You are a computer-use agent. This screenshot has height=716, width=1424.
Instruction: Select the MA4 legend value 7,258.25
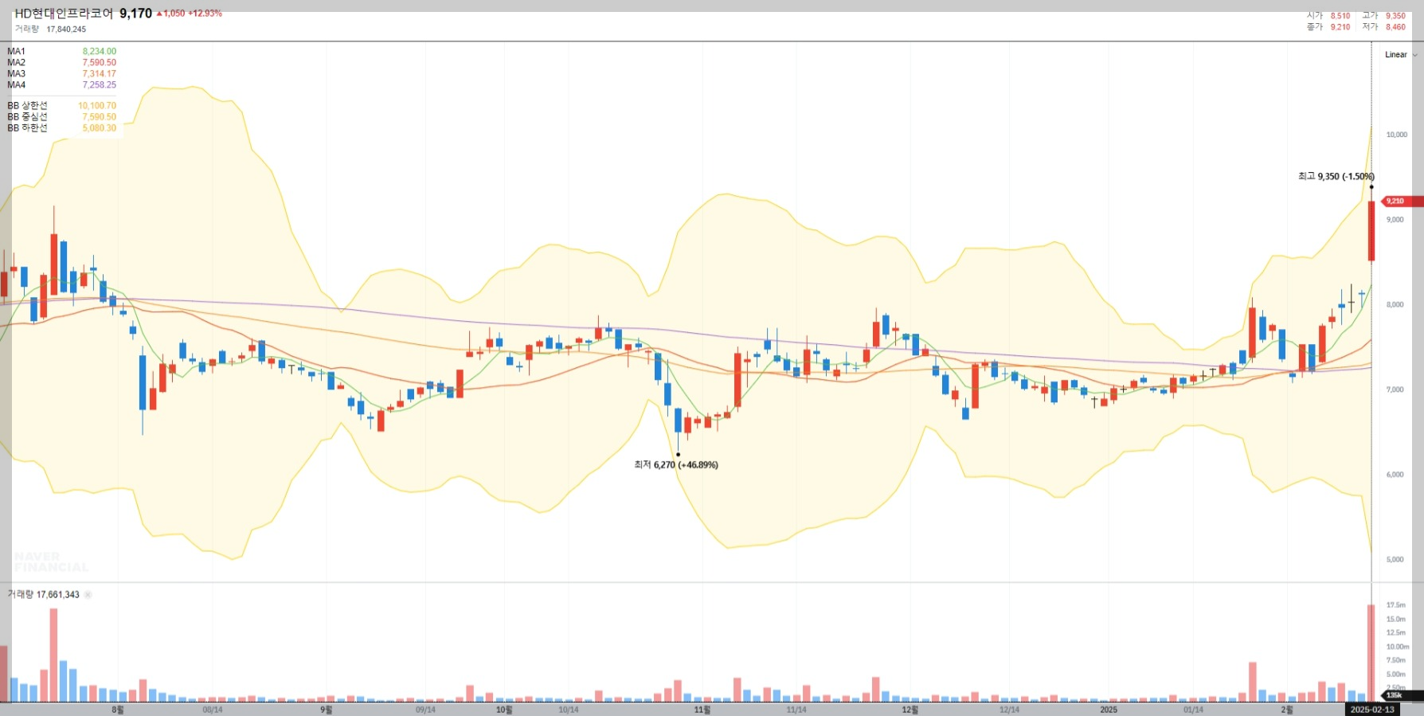click(100, 85)
